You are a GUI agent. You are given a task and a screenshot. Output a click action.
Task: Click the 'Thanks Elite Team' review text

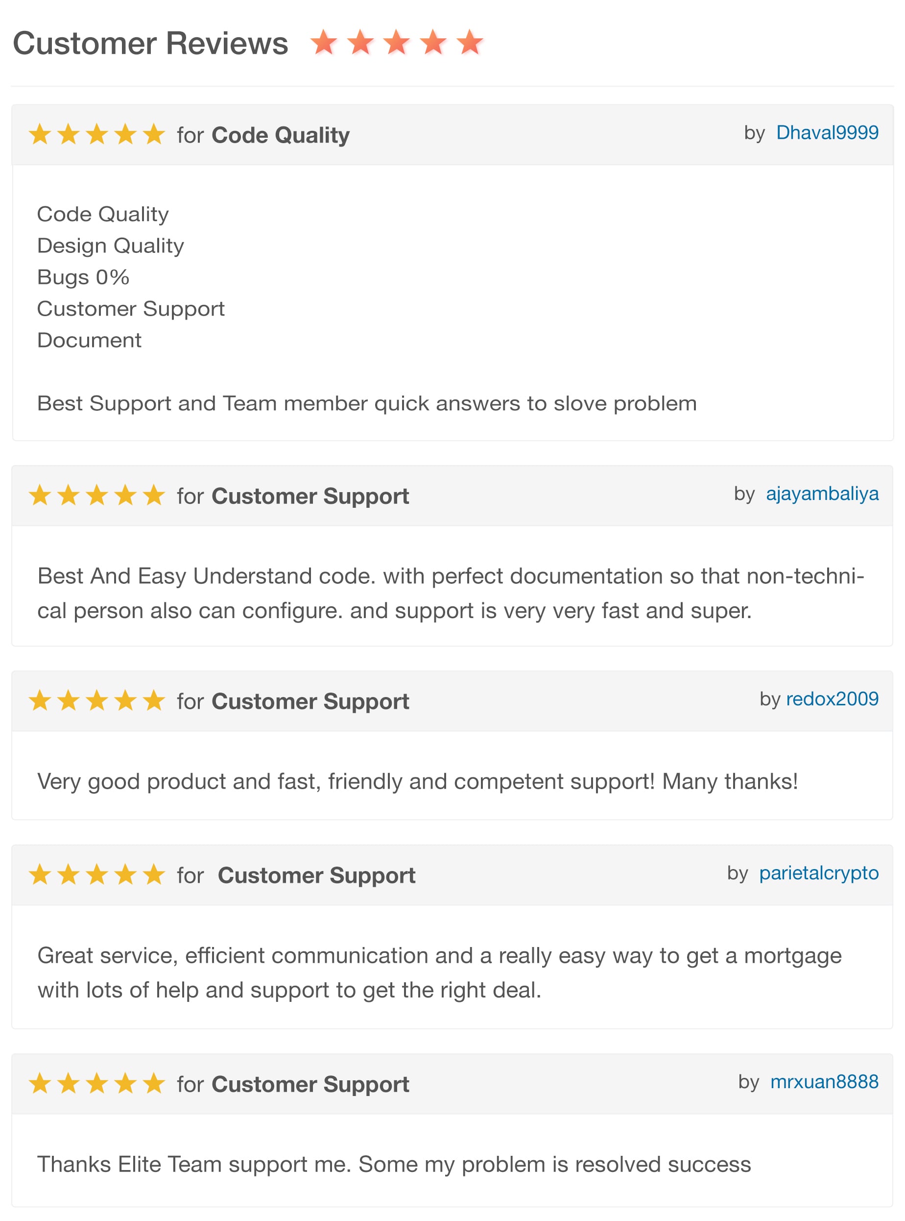(394, 1165)
